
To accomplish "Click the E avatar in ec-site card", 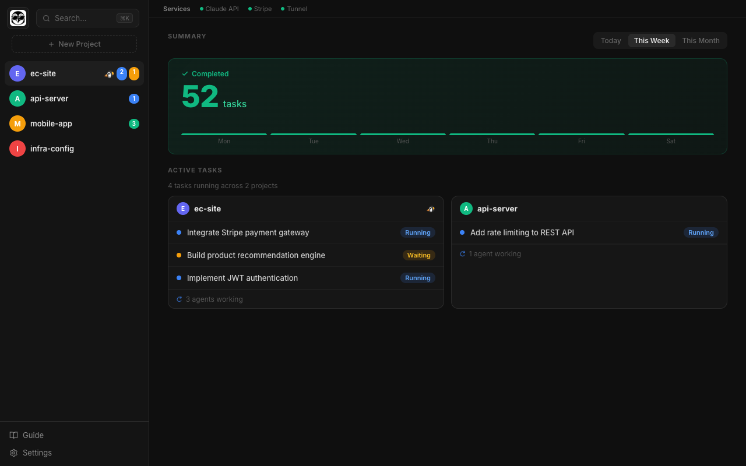I will (x=183, y=209).
